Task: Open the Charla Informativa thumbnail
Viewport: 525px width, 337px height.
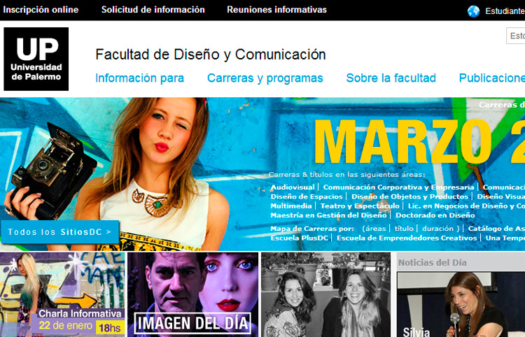Action: point(62,294)
